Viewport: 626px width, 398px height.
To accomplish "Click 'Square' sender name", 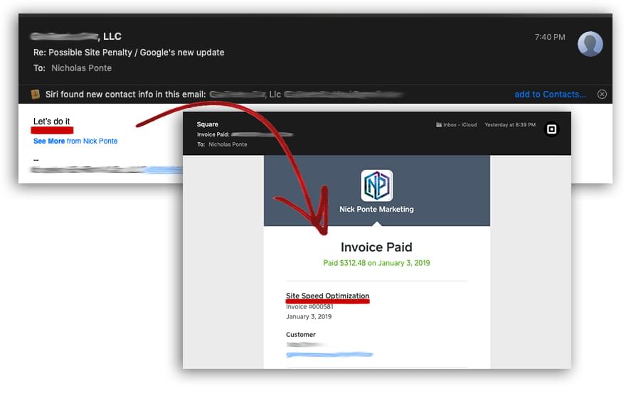I will tap(207, 124).
